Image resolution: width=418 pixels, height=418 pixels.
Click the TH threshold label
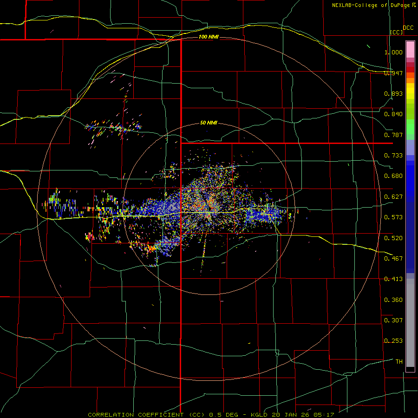point(399,362)
